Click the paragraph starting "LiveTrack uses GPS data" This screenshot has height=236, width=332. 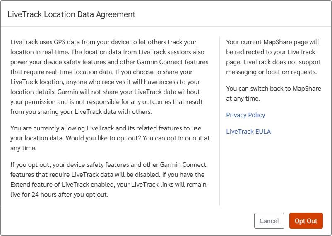pos(109,77)
